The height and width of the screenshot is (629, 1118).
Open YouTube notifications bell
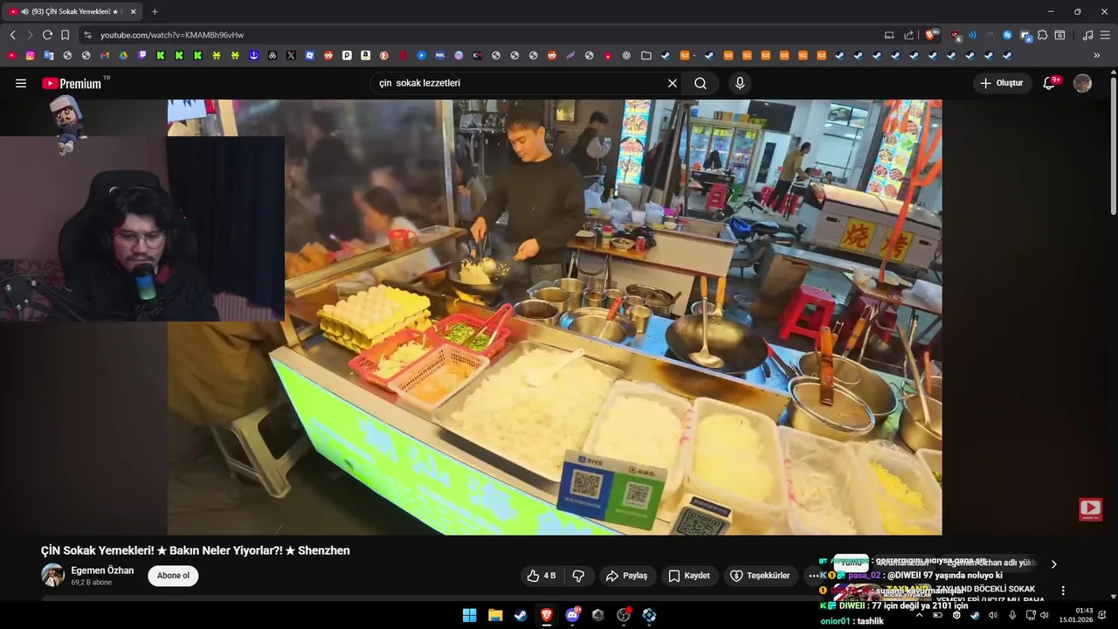point(1050,83)
